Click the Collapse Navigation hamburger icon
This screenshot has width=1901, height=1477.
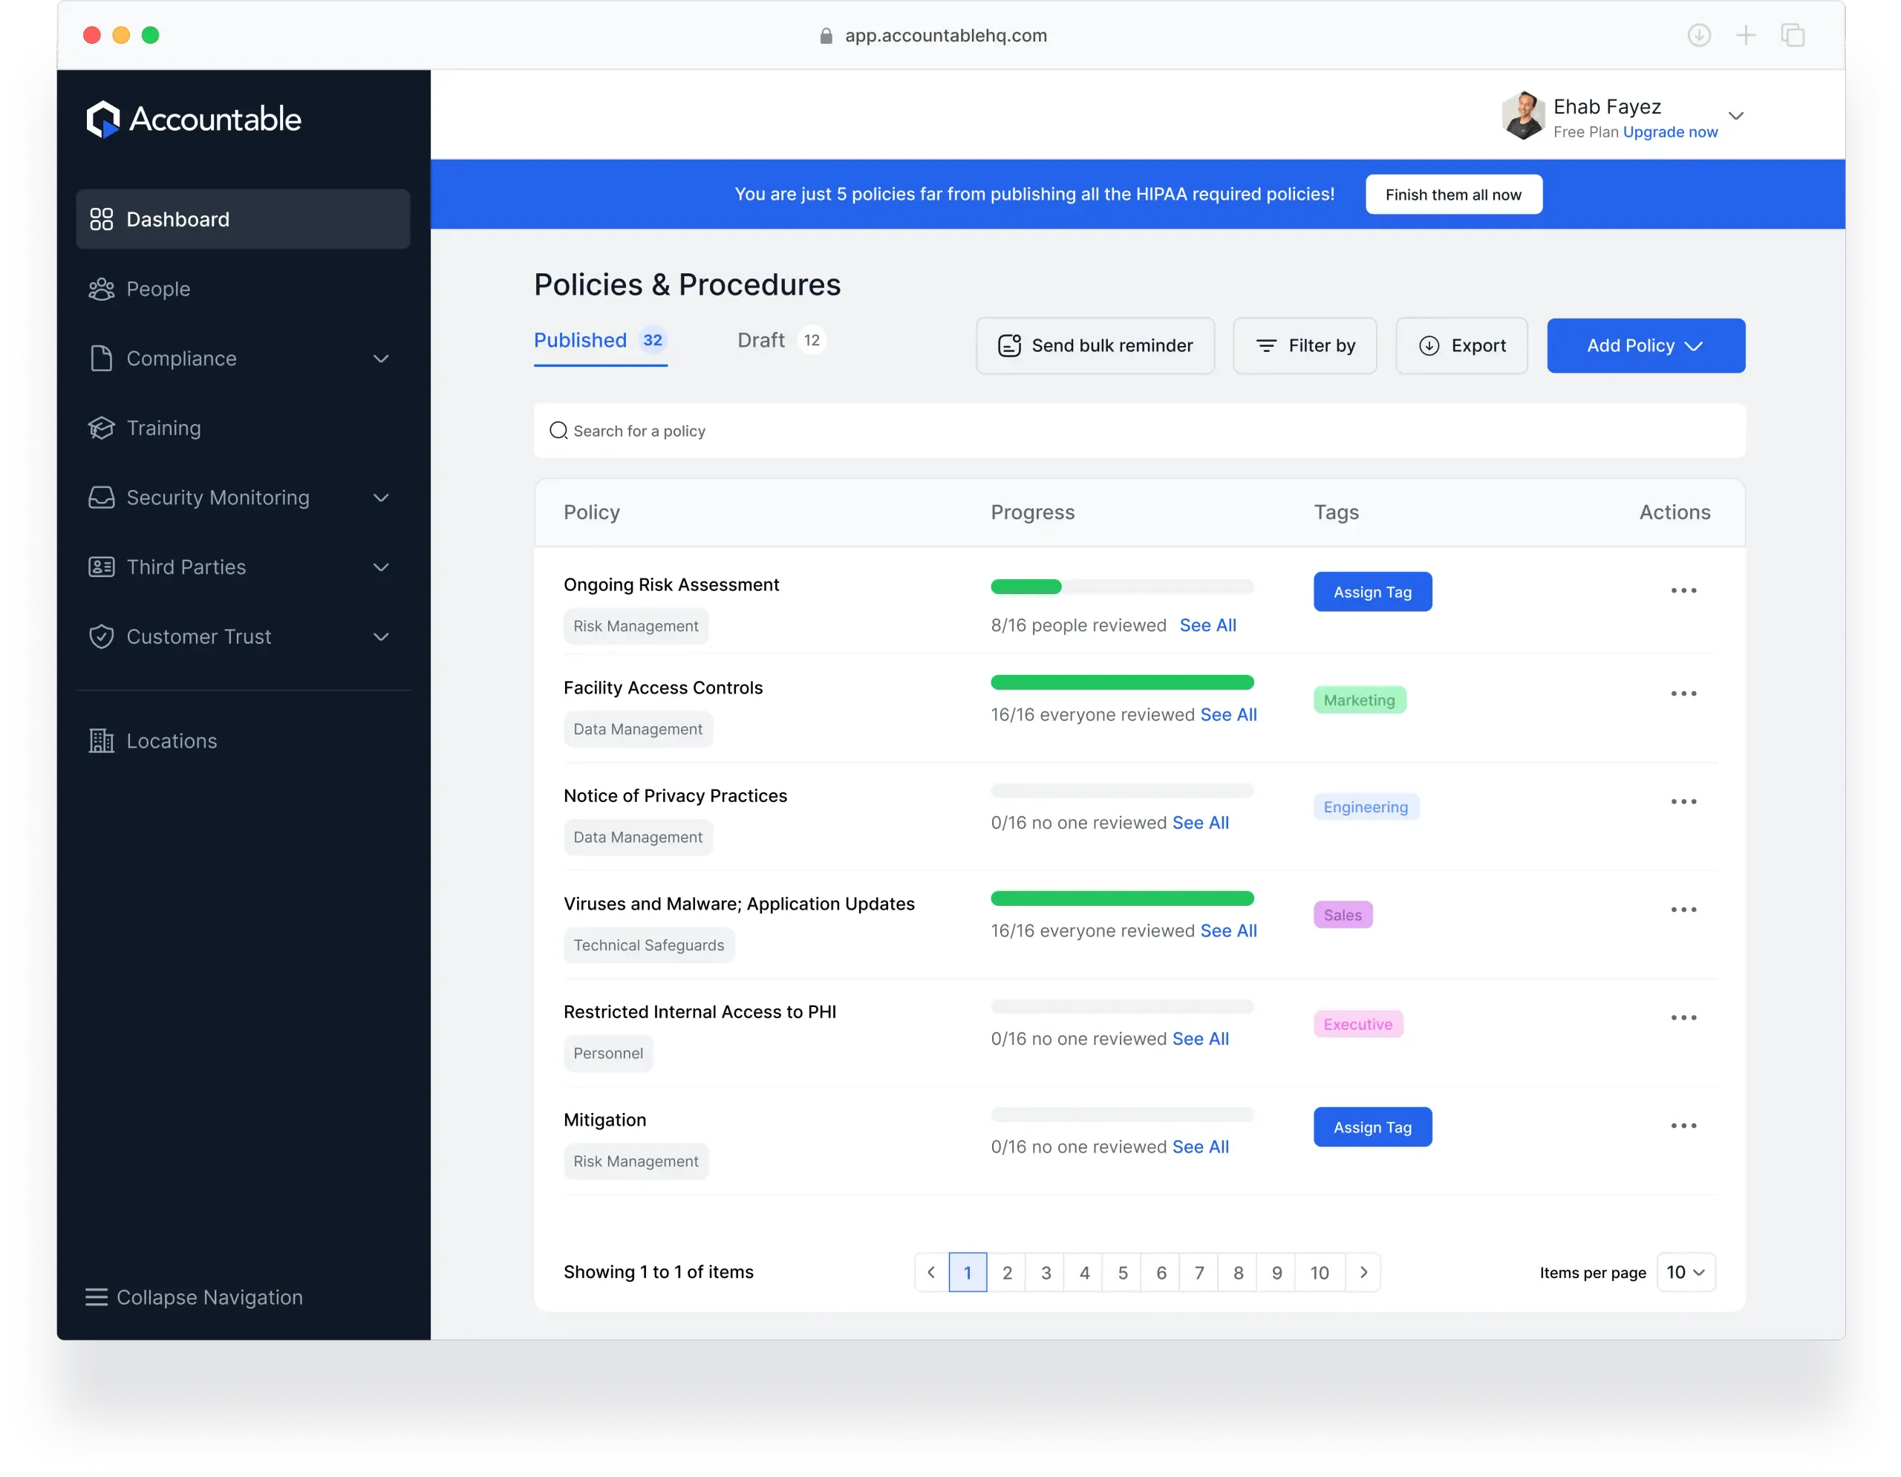(x=96, y=1297)
